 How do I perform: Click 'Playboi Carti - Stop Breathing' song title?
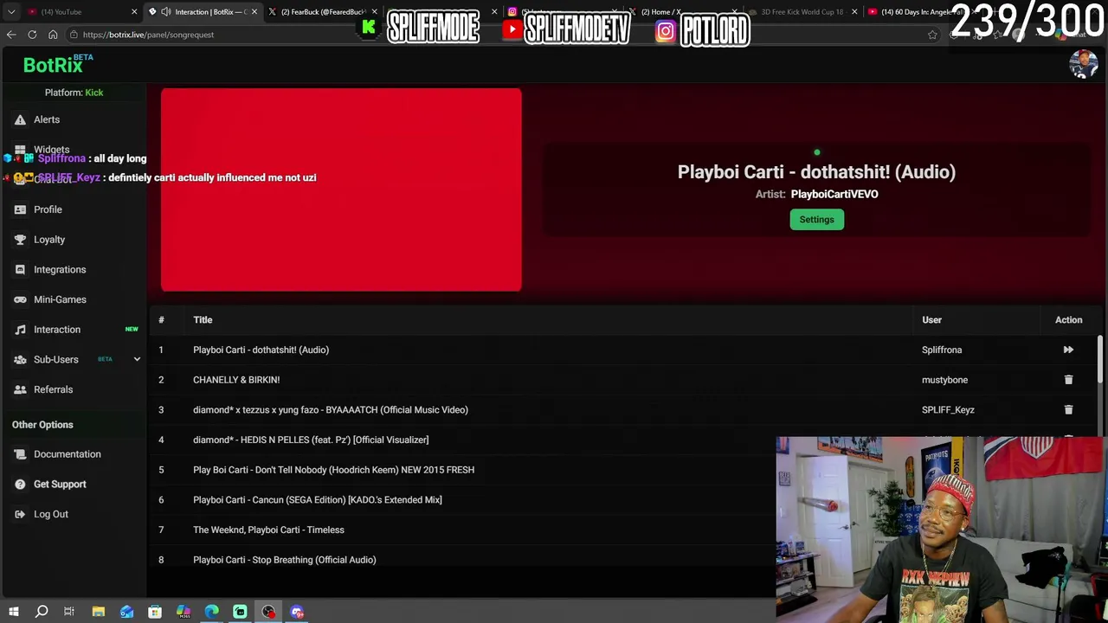pos(284,560)
